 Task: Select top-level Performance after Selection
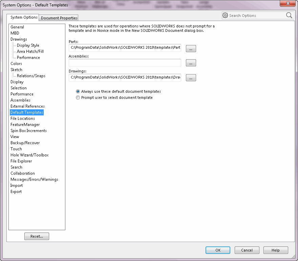pyautogui.click(x=22, y=94)
